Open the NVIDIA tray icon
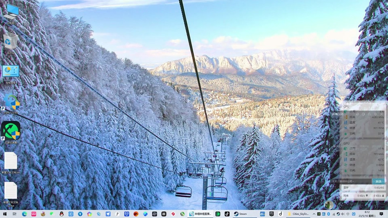Image resolution: width=388 pixels, height=218 pixels. [x=319, y=214]
